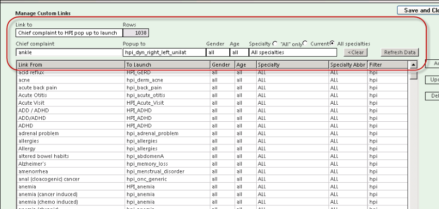Select the anemia (chemo induced) row
439x209 pixels.
click(x=212, y=202)
